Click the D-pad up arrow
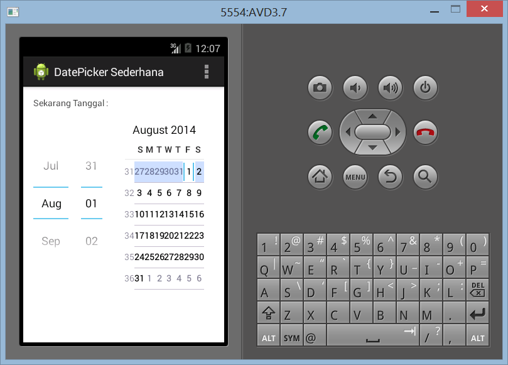508x365 pixels. (372, 116)
